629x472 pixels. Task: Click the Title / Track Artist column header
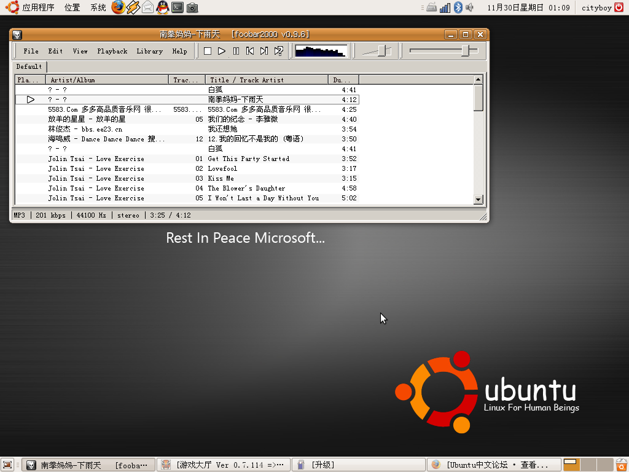267,80
